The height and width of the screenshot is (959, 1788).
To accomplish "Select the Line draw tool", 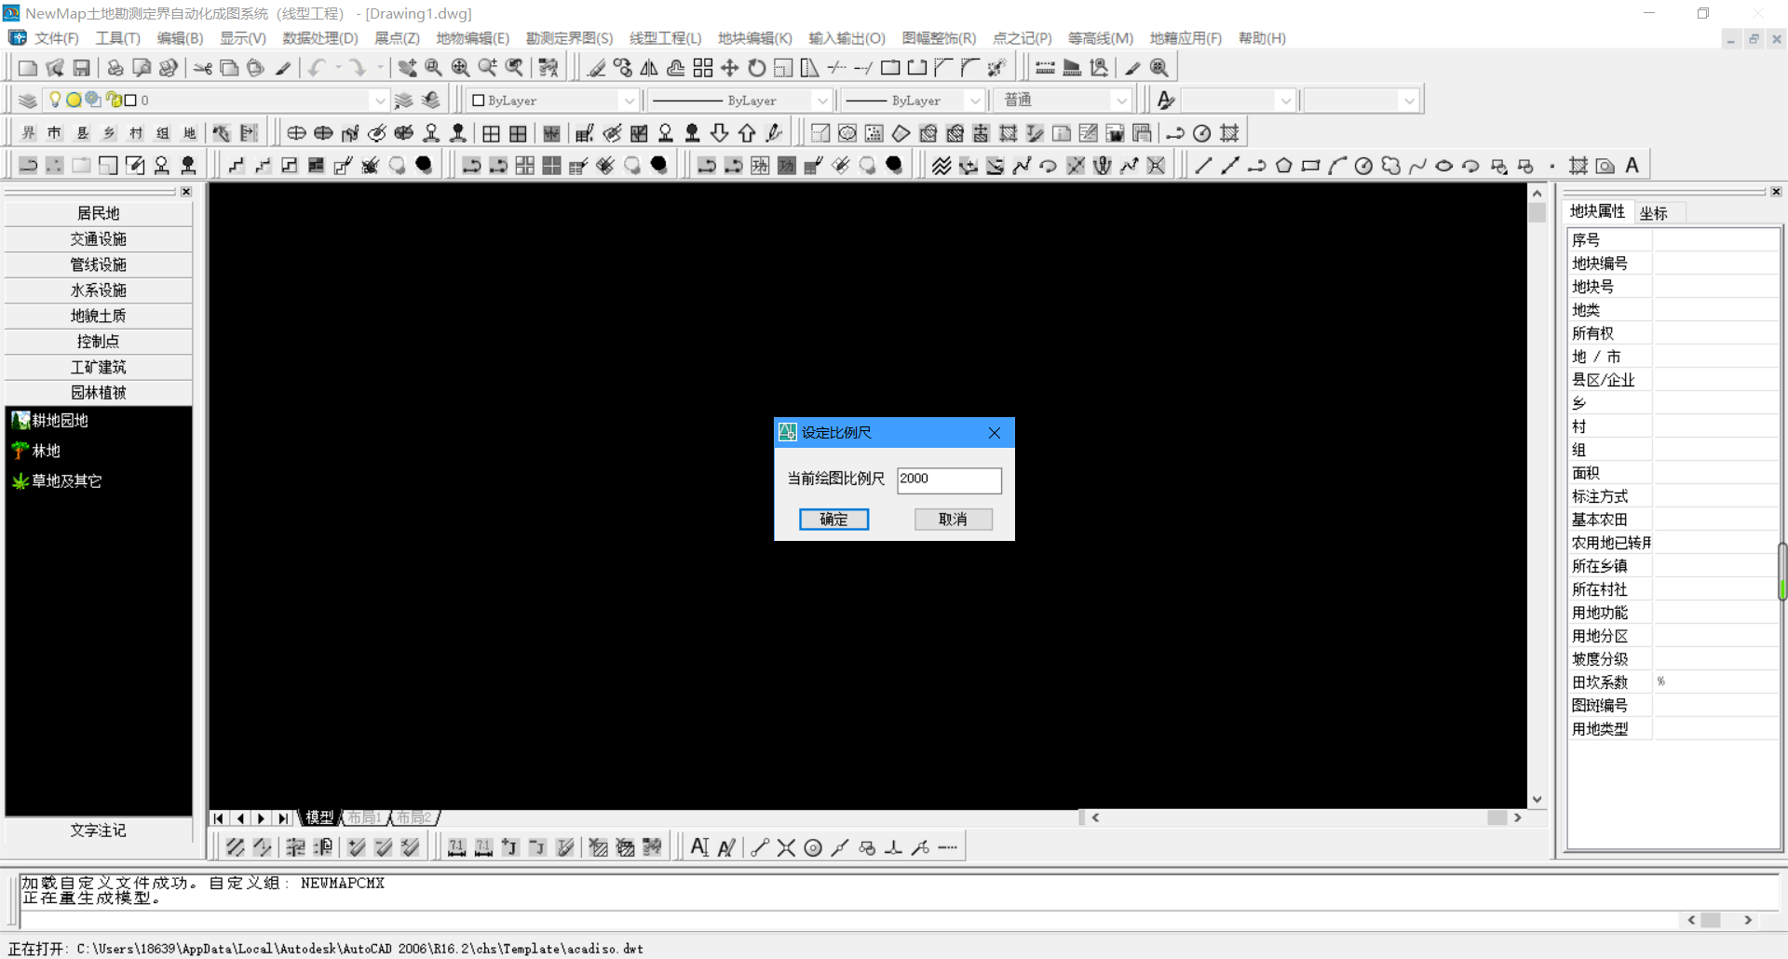I will pyautogui.click(x=1203, y=166).
